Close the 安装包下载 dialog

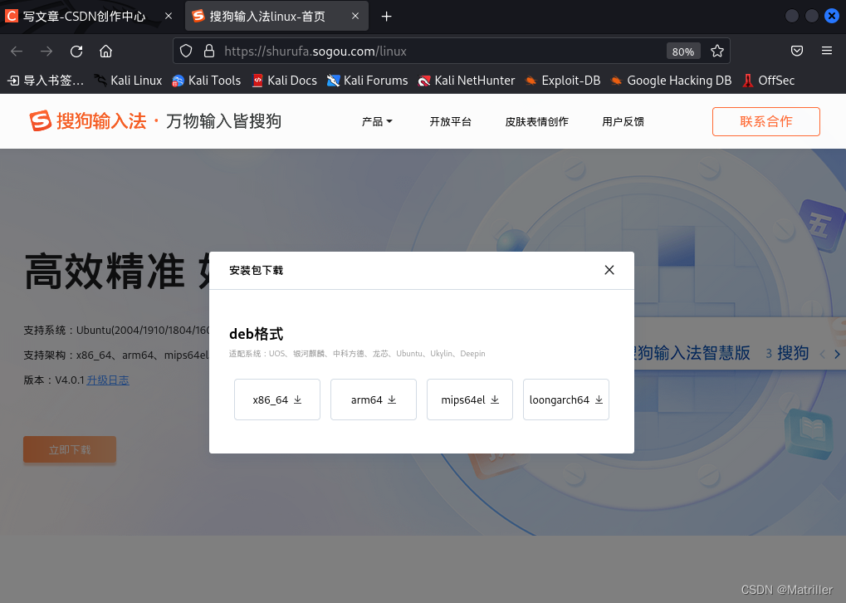pyautogui.click(x=609, y=270)
